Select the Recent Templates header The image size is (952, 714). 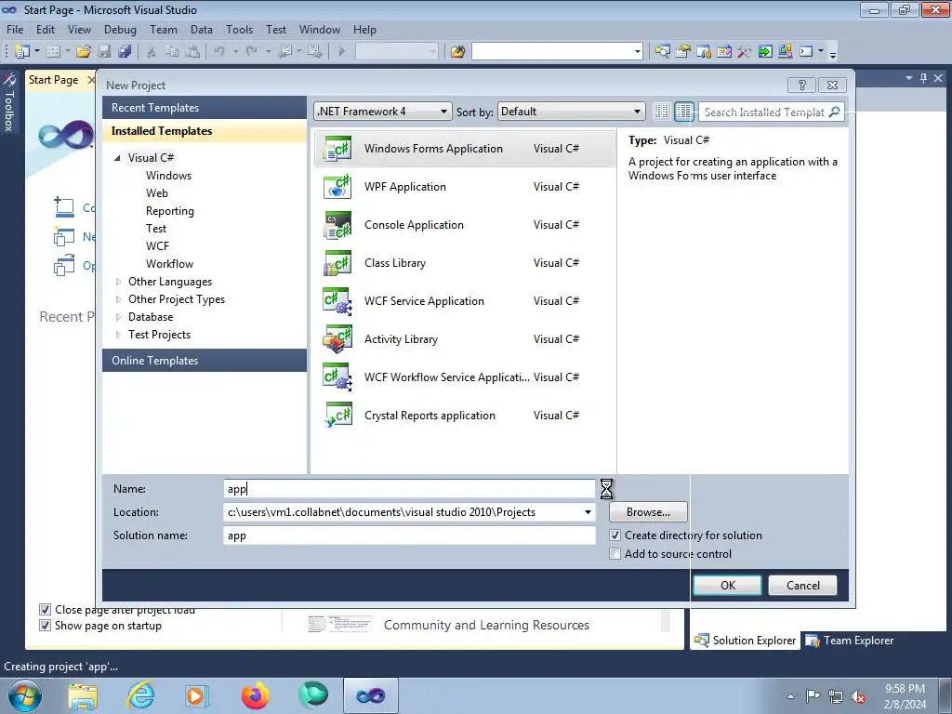click(205, 108)
